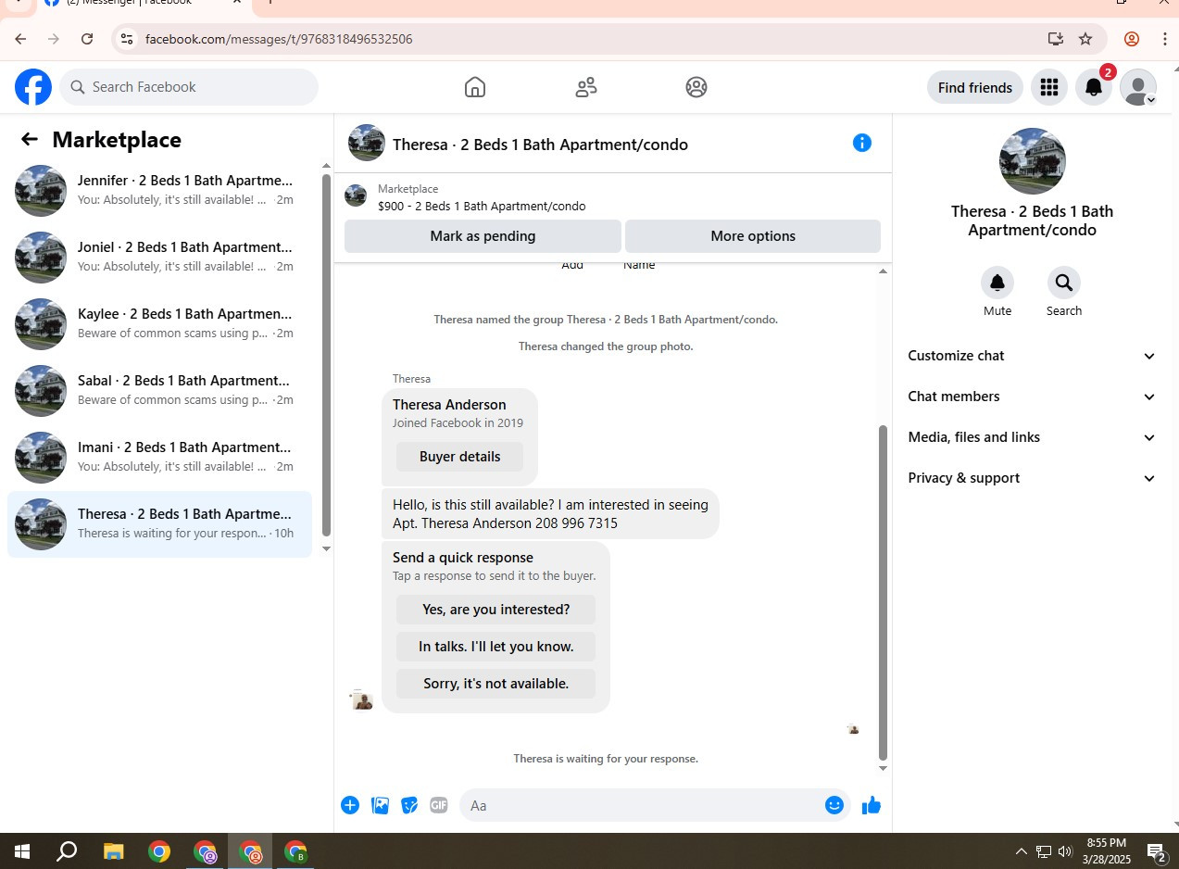1179x869 pixels.
Task: Focus the Search Facebook field
Action: (x=189, y=87)
